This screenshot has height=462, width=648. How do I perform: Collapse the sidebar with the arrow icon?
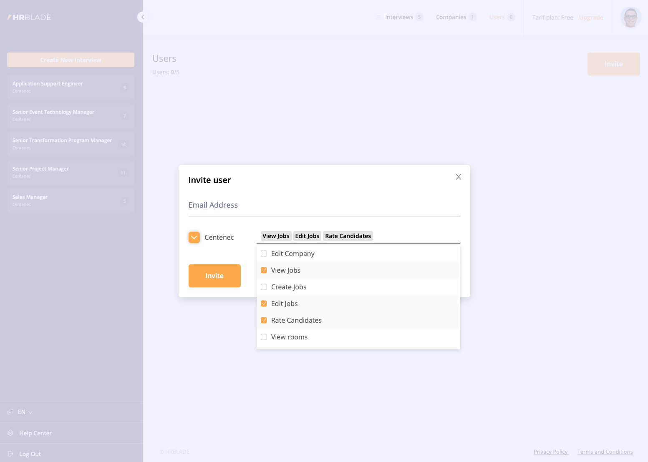coord(143,17)
